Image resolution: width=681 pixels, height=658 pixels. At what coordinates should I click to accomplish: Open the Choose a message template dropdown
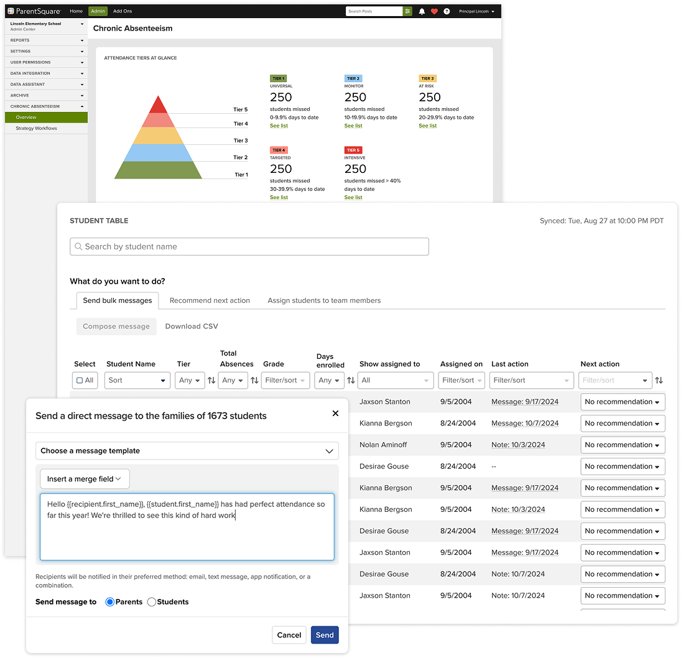point(187,450)
